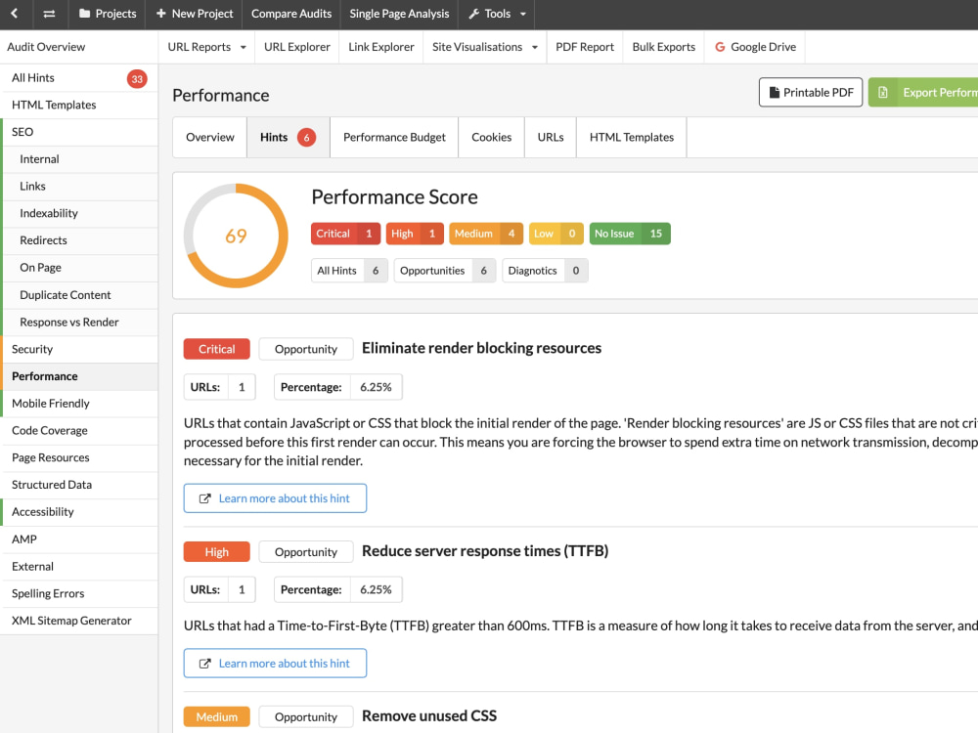Click the green Export spreadsheet icon
Image resolution: width=978 pixels, height=733 pixels.
(x=882, y=92)
